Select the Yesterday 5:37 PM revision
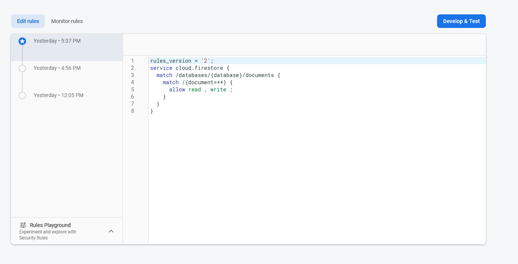518x264 pixels. click(57, 41)
